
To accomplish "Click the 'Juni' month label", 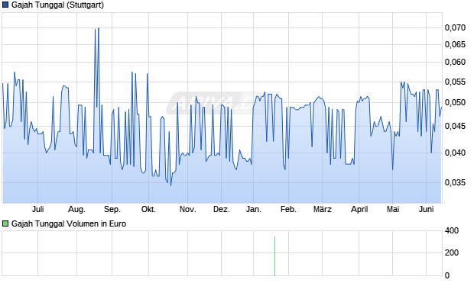I will point(427,209).
